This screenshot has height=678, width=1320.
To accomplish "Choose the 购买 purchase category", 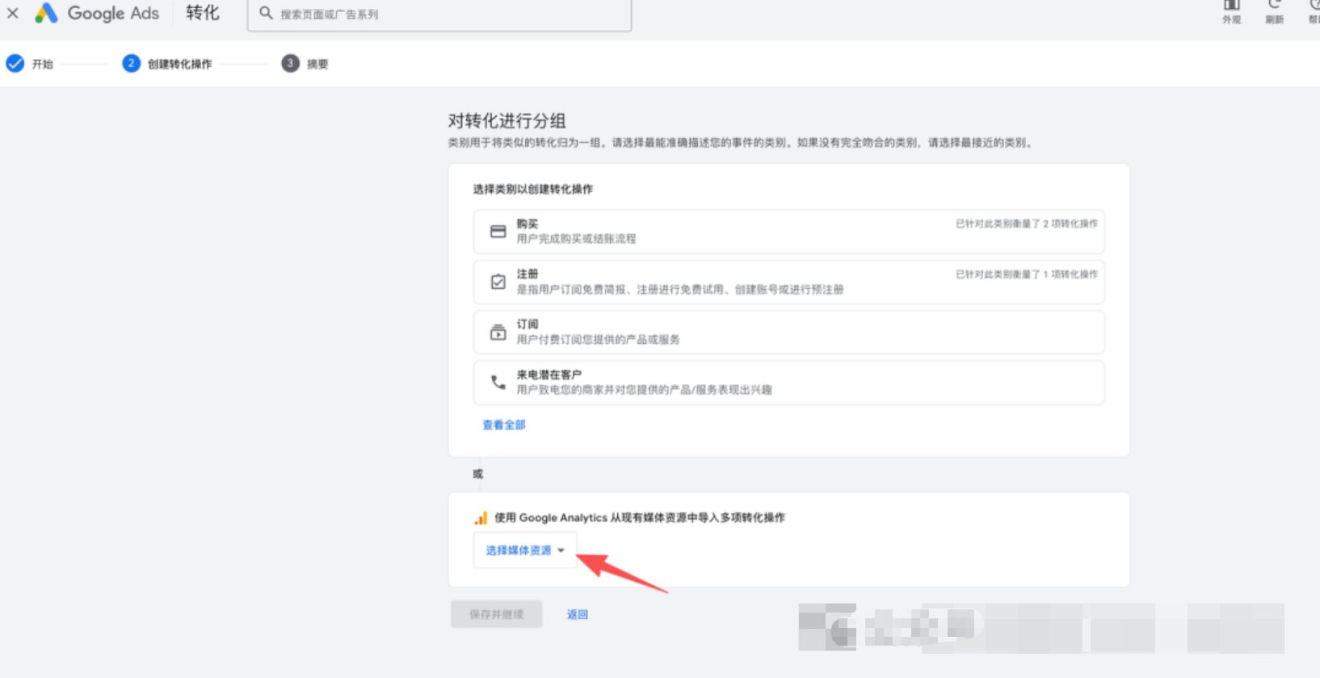I will (788, 232).
